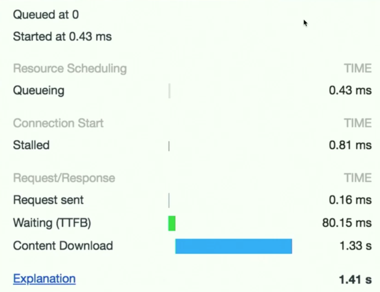Click the Queueing row label
The width and height of the screenshot is (380, 292).
(39, 91)
